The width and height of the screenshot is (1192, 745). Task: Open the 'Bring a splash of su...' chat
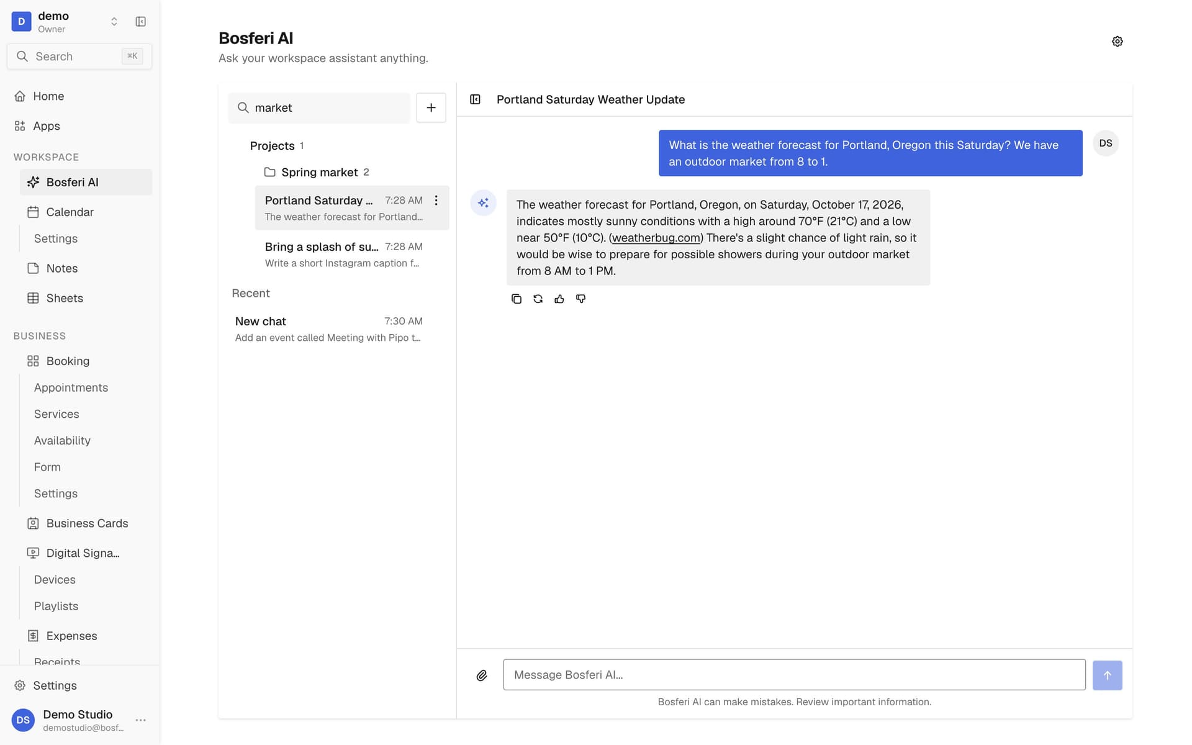(351, 255)
